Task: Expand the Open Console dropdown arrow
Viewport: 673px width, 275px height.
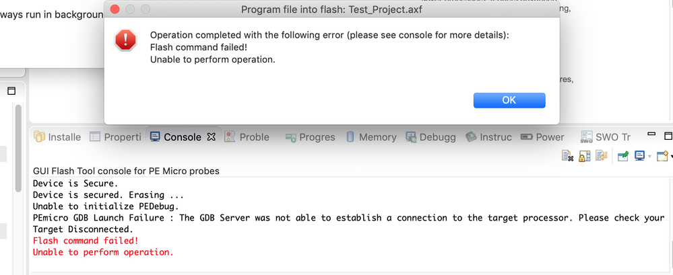Action: tap(671, 157)
